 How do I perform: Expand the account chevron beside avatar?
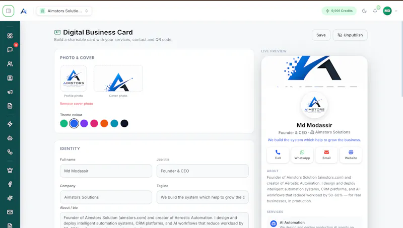(396, 11)
